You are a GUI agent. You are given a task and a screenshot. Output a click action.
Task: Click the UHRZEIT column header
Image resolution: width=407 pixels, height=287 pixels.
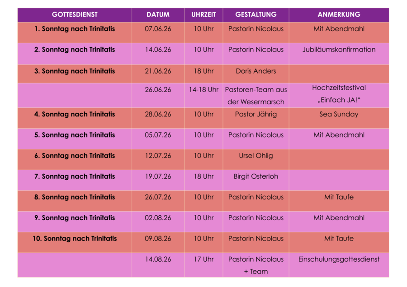pos(203,15)
